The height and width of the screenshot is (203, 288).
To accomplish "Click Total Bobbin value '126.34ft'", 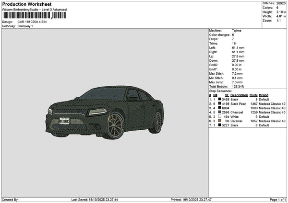I will [238, 87].
